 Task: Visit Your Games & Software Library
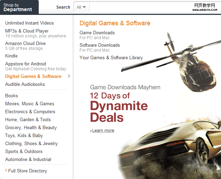111,57
